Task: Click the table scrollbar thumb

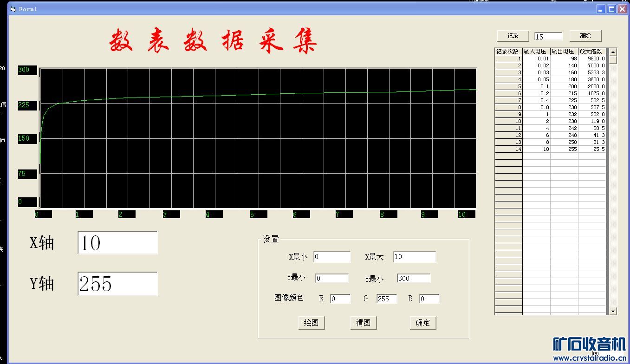Action: [x=613, y=60]
